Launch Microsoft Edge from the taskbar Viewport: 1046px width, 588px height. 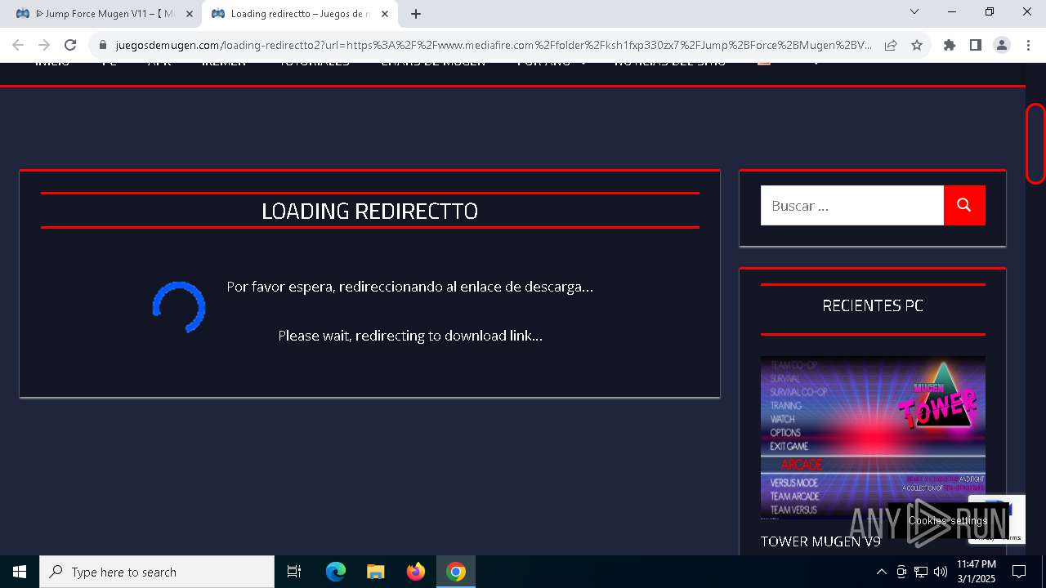pyautogui.click(x=336, y=572)
